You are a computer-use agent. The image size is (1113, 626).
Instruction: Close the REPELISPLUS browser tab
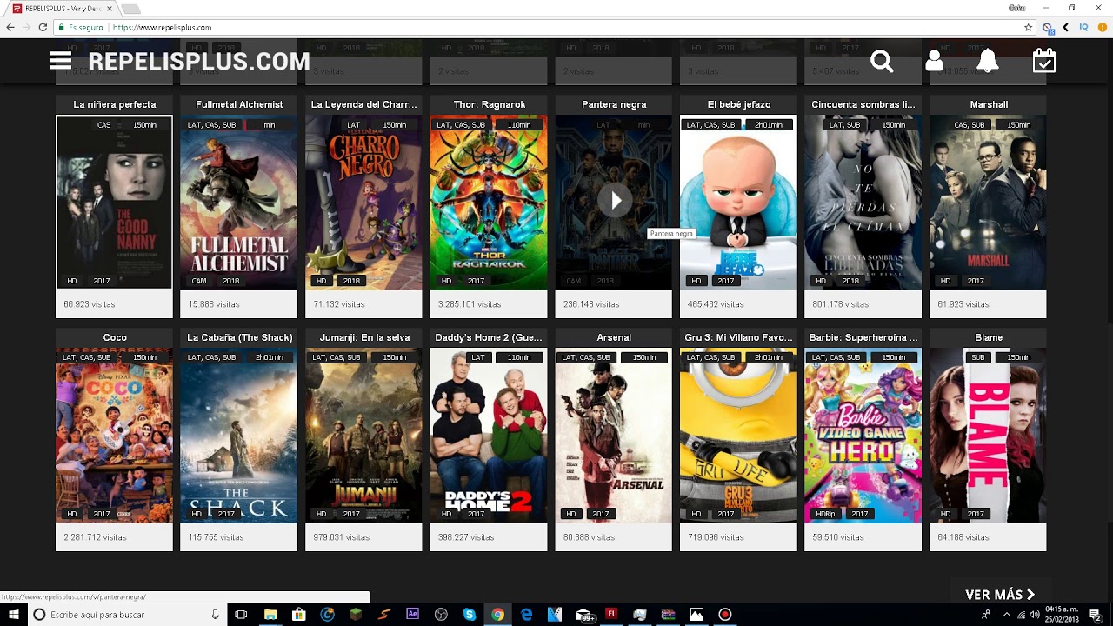click(x=109, y=9)
